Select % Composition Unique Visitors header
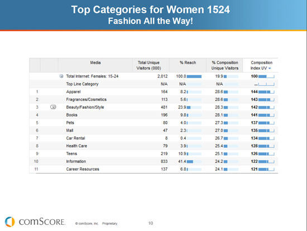307x231 pixels. [x=225, y=65]
